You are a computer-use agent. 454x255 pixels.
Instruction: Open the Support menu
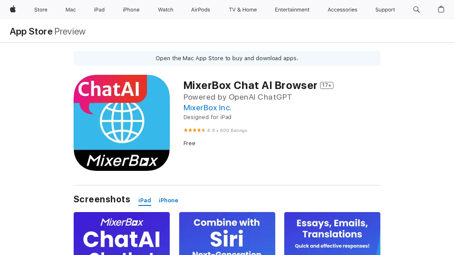(x=385, y=9)
